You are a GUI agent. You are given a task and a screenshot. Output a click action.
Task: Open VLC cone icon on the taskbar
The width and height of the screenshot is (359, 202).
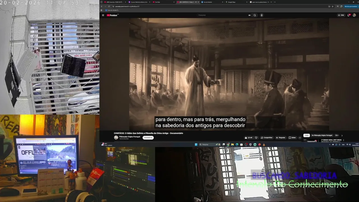click(264, 144)
